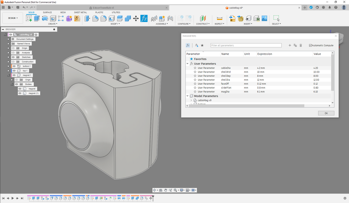Hide the magnet (1) body
Viewport: 349px width, 203px height.
(x=20, y=93)
